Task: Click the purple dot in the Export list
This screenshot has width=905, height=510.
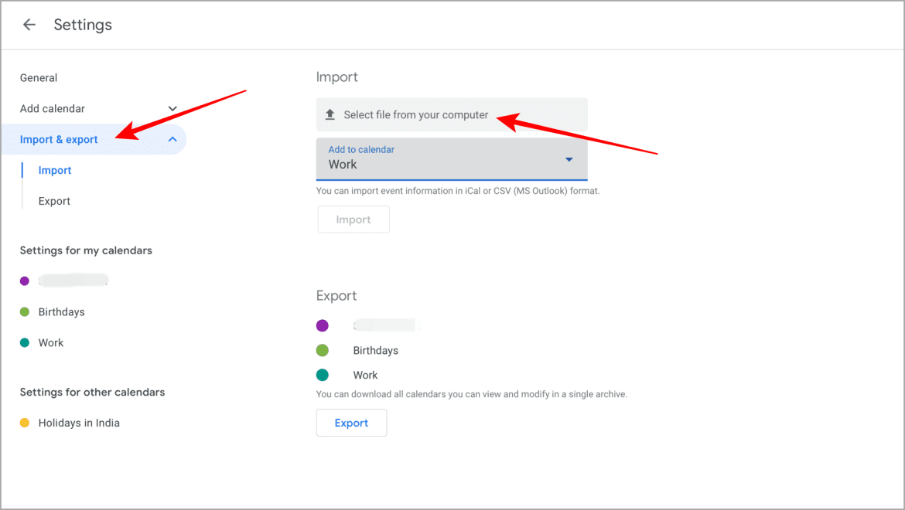Action: click(323, 326)
